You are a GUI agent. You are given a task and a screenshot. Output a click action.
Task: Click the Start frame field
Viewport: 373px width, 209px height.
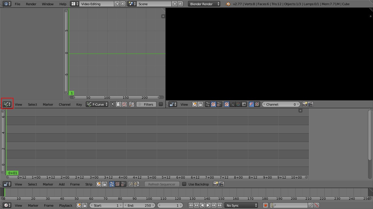(106, 205)
